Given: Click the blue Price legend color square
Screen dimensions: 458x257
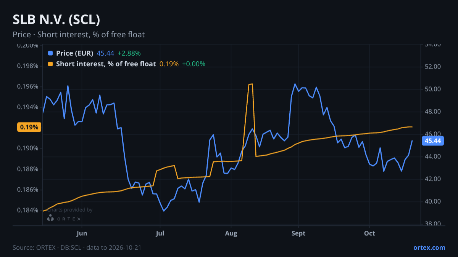Looking at the screenshot, I should [50, 53].
